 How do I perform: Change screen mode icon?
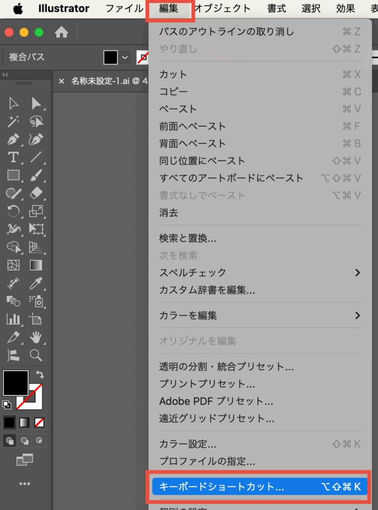tap(25, 460)
